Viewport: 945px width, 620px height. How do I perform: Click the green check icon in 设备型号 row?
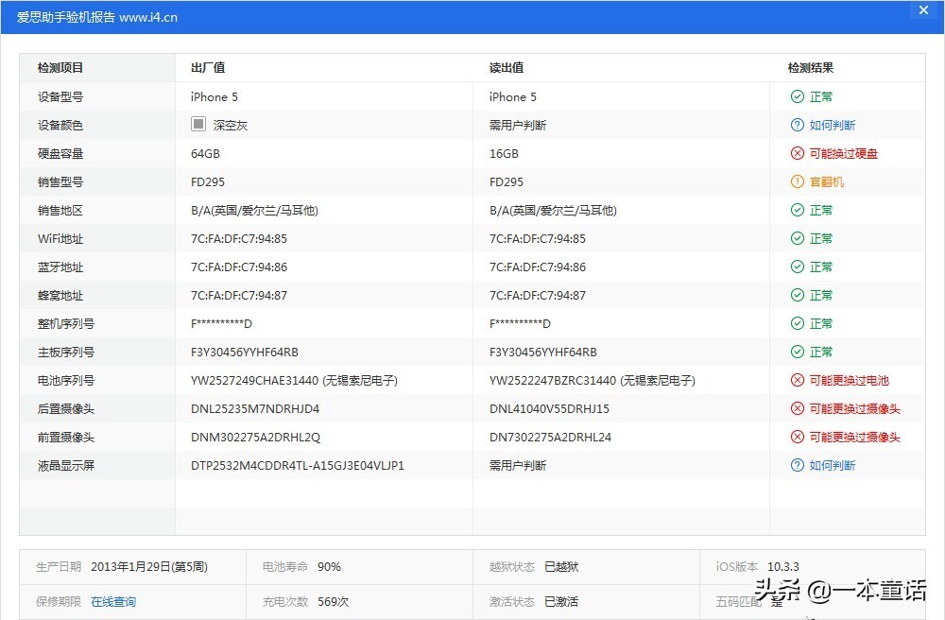798,97
